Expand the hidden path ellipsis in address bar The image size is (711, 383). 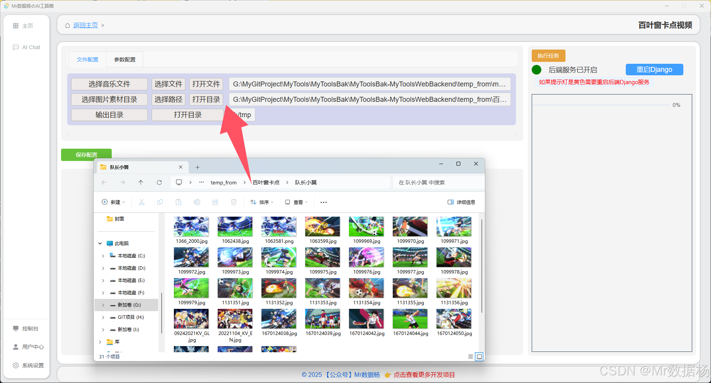[202, 182]
